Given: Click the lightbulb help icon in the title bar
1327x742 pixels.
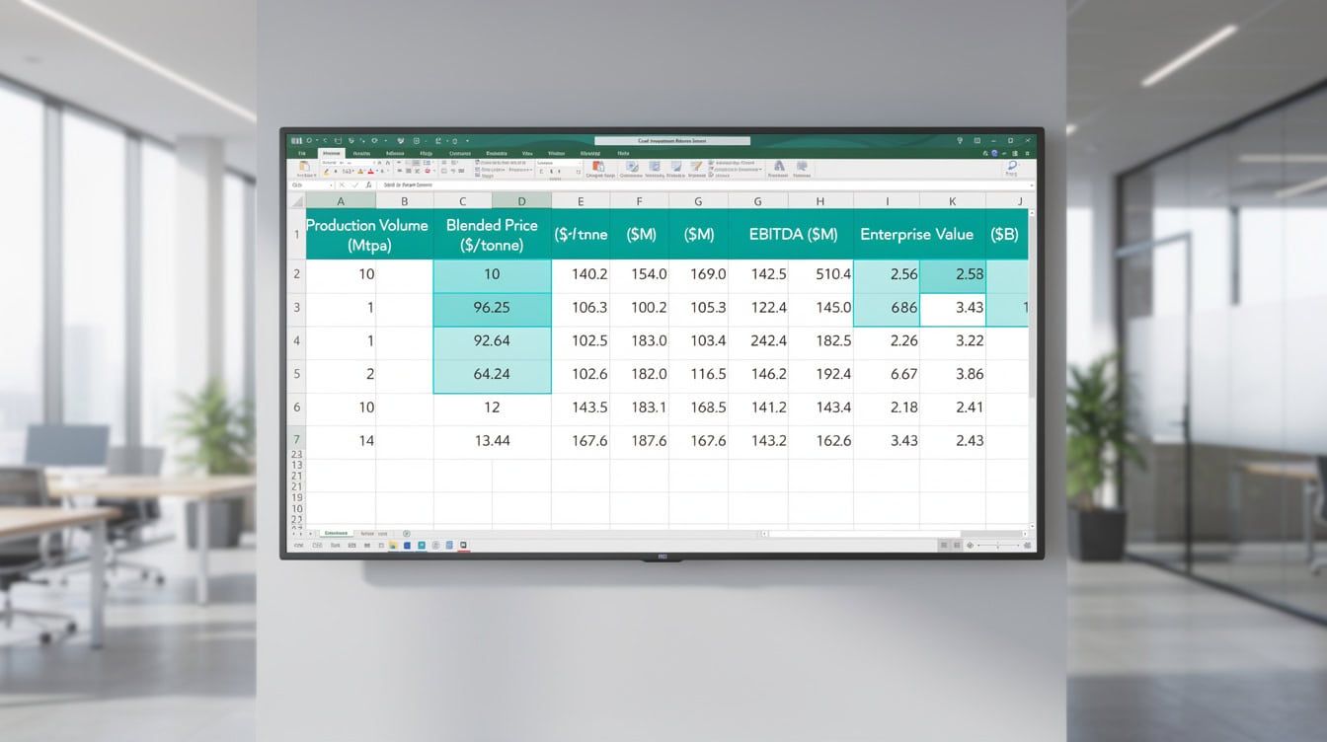Looking at the screenshot, I should tap(960, 140).
